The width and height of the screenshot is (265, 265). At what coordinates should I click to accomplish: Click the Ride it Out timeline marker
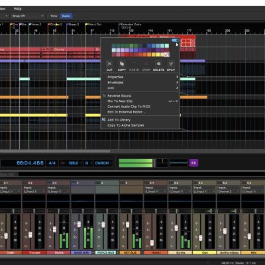[x=93, y=25]
